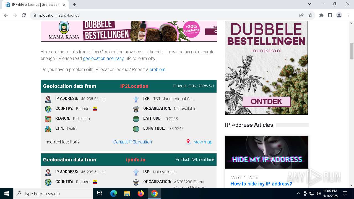Open the geolocation accuracy link
The image size is (354, 199).
[103, 58]
